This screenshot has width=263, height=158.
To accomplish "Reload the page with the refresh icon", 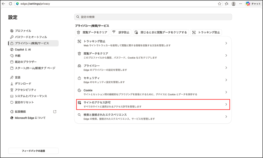I will [10, 4].
